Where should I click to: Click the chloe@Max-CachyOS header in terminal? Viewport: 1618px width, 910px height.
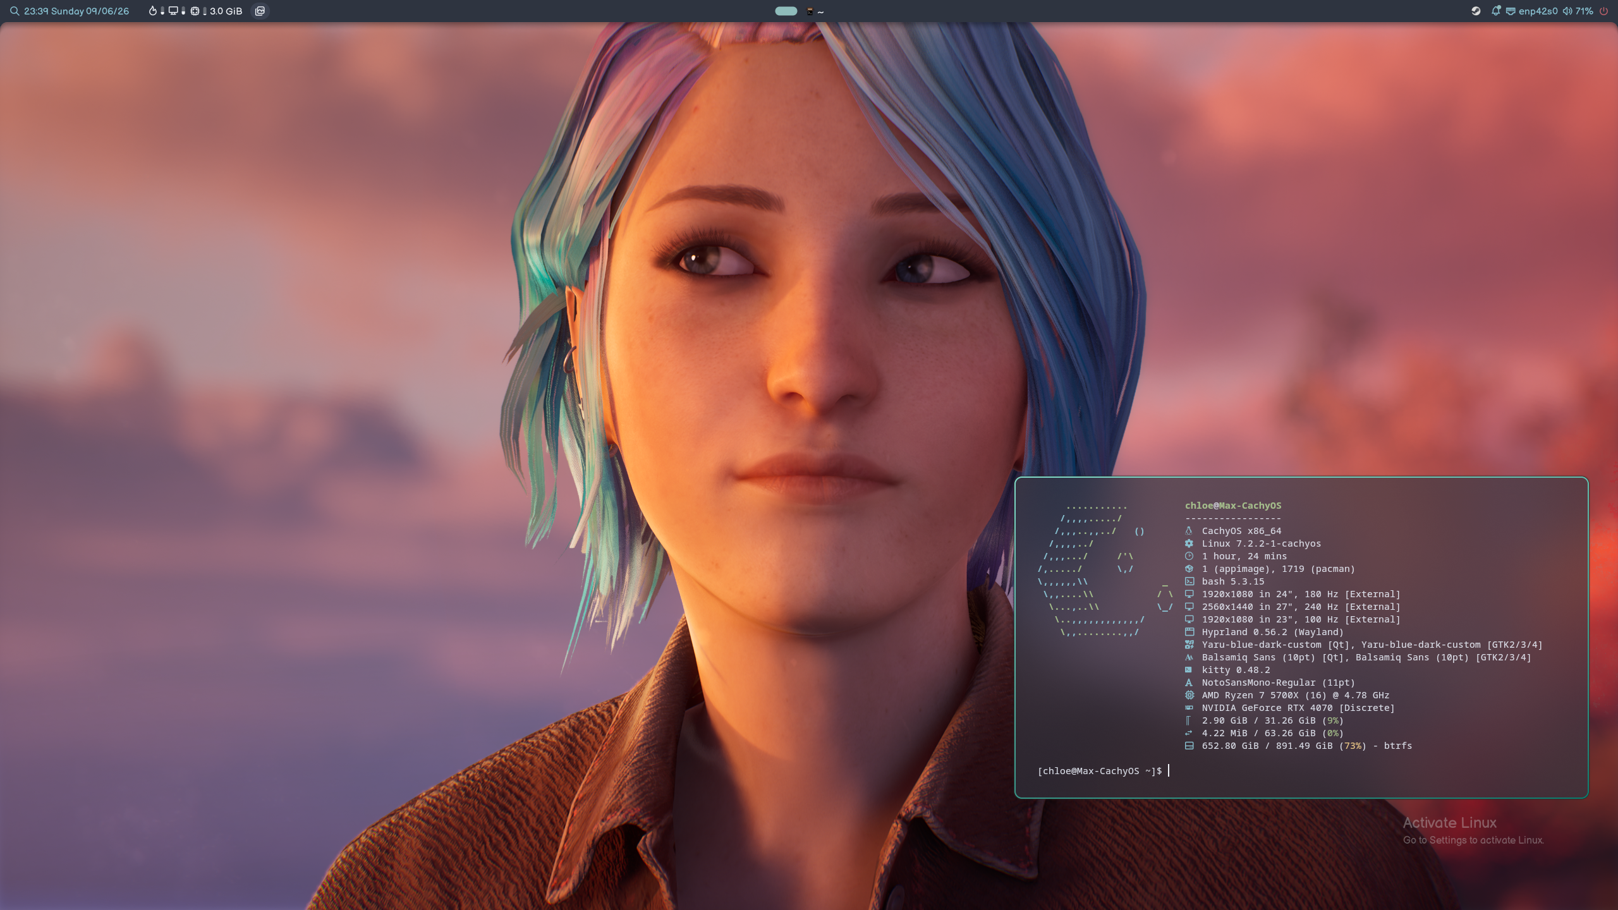(1232, 506)
